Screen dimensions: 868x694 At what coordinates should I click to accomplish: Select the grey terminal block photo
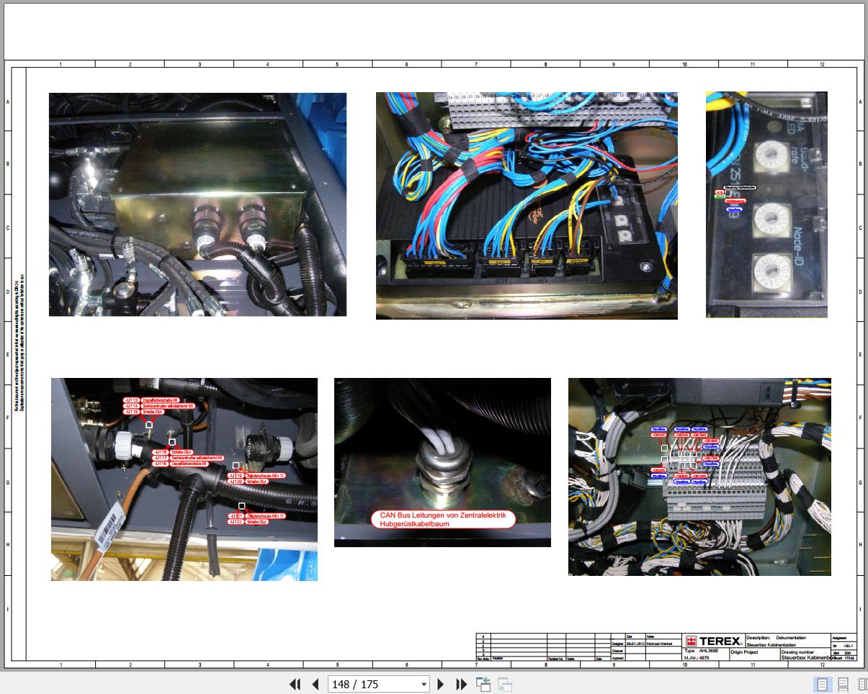699,477
